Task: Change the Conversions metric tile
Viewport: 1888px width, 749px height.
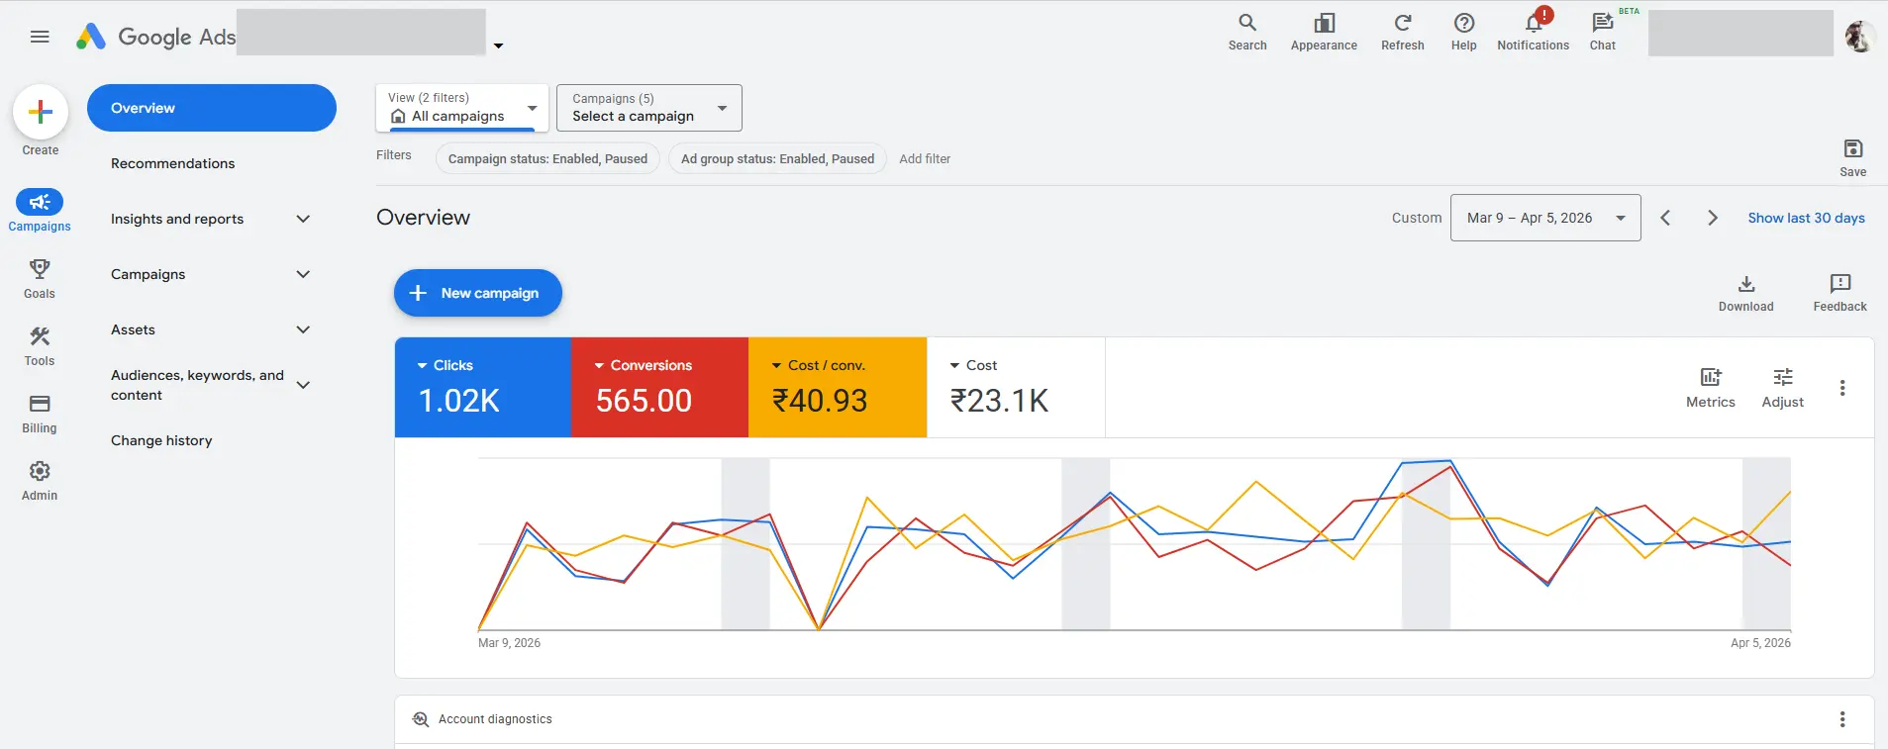Action: (660, 387)
